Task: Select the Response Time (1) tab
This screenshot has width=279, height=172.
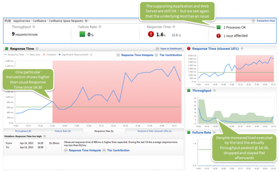Action: tap(104, 131)
